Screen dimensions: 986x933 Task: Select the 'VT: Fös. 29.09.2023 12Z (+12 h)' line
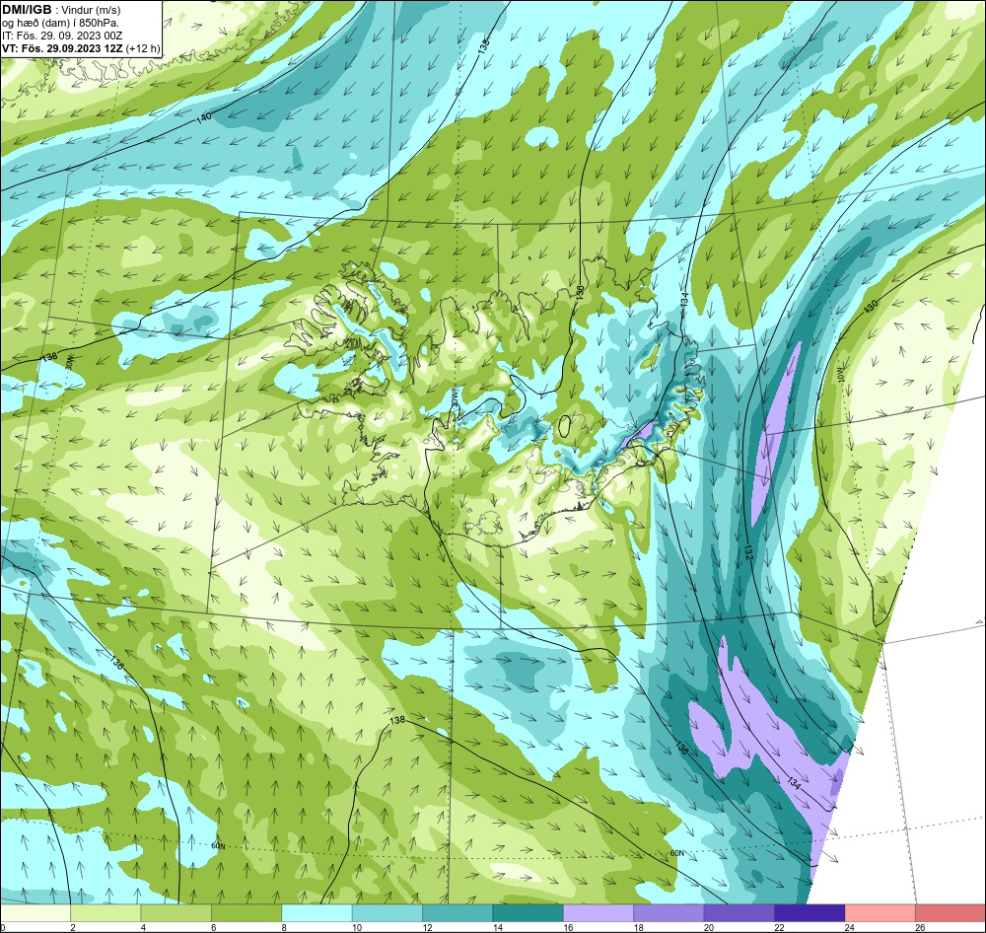tap(81, 47)
